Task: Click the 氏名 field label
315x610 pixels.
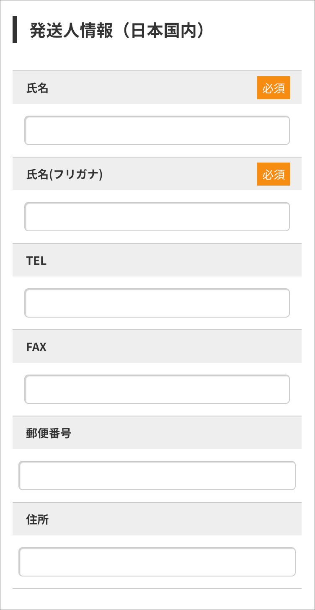Action: point(37,88)
